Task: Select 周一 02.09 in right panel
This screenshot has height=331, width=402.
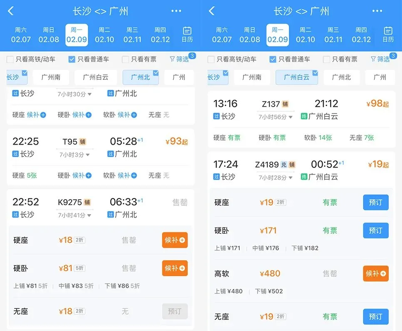Action: pos(278,35)
